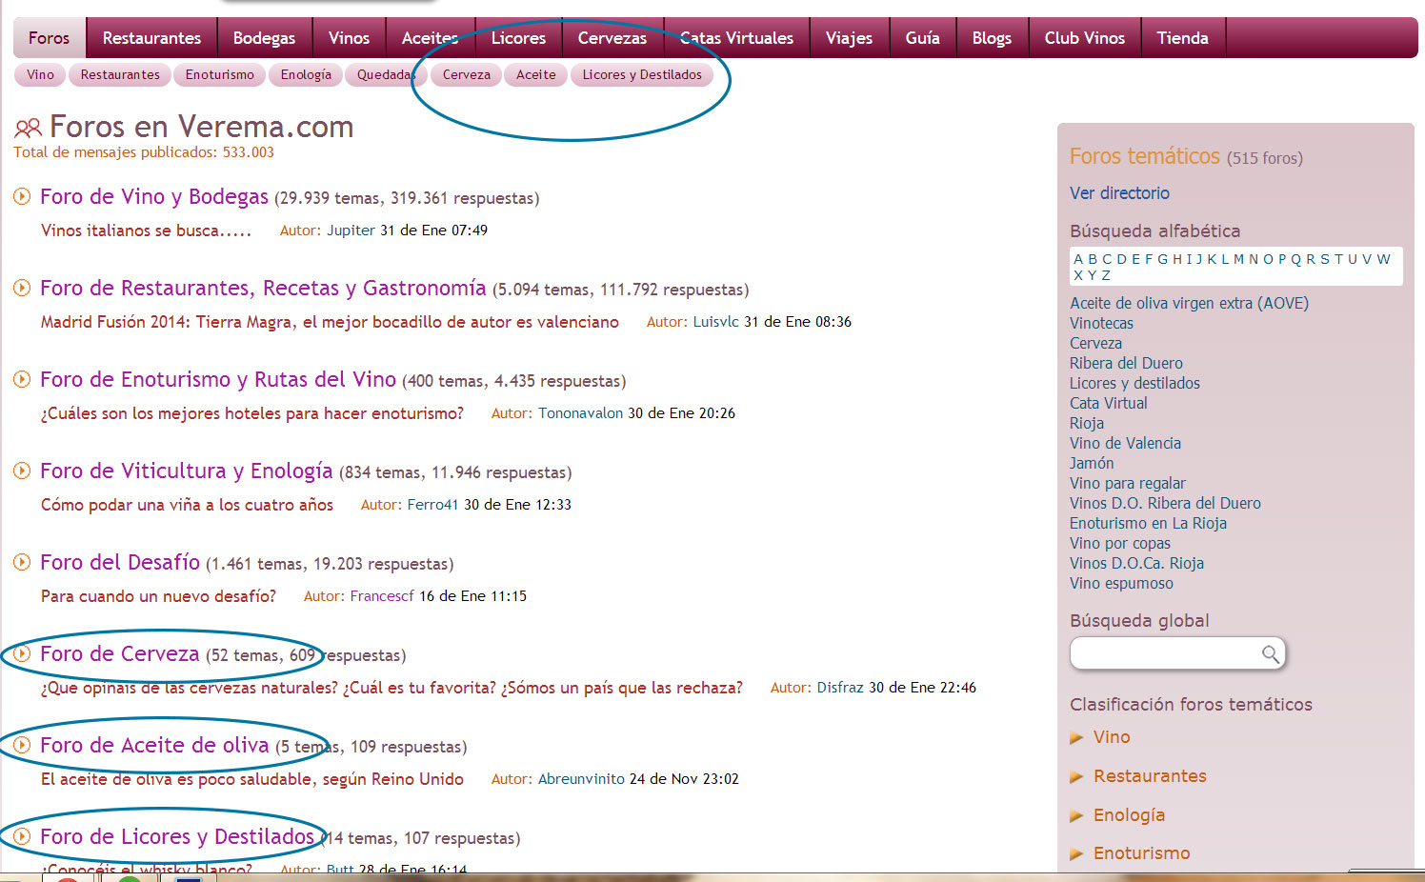The width and height of the screenshot is (1425, 882).
Task: Open Ribera del Duero thematic forum link
Action: pyautogui.click(x=1126, y=363)
